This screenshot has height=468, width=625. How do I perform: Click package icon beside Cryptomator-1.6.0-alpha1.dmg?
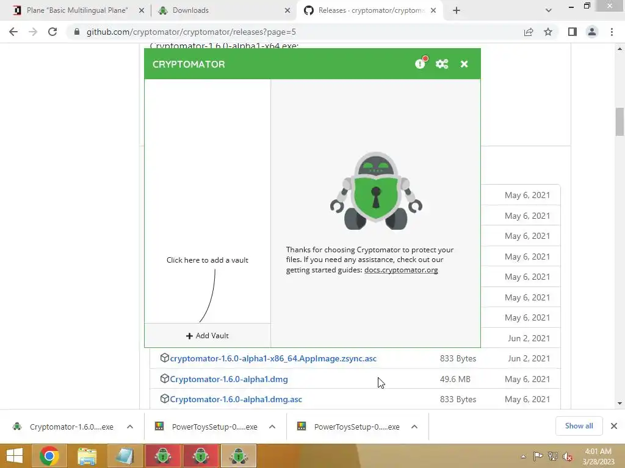pos(164,378)
